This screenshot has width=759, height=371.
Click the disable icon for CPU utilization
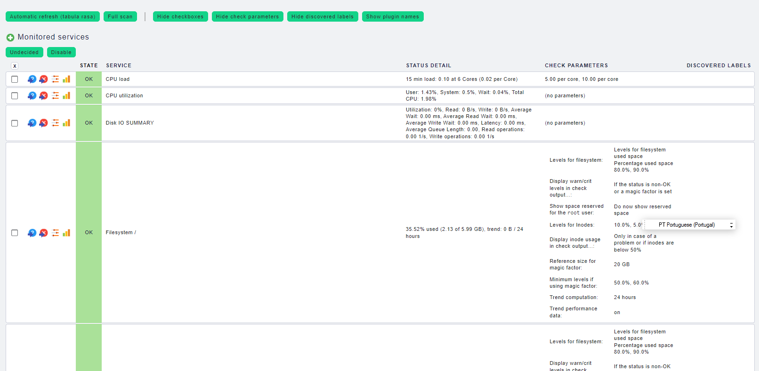[43, 96]
